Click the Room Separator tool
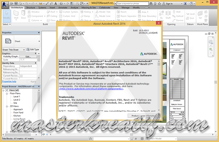The width and height of the screenshot is (219, 142). [126, 16]
